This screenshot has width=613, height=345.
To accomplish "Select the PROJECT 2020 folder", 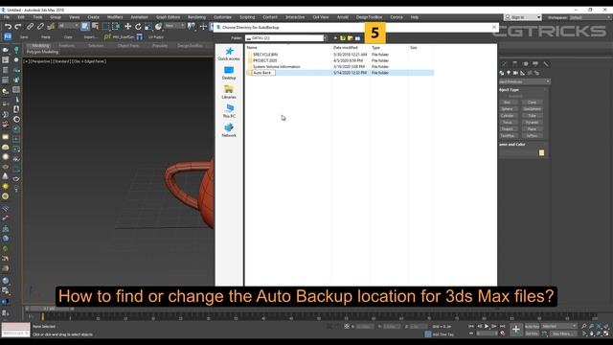I will (x=264, y=60).
